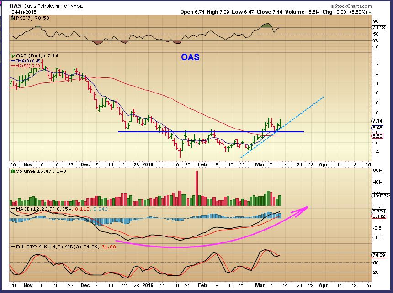Click the large blue OAS title on chart
Viewport: 393px width, 293px height.
click(x=190, y=57)
